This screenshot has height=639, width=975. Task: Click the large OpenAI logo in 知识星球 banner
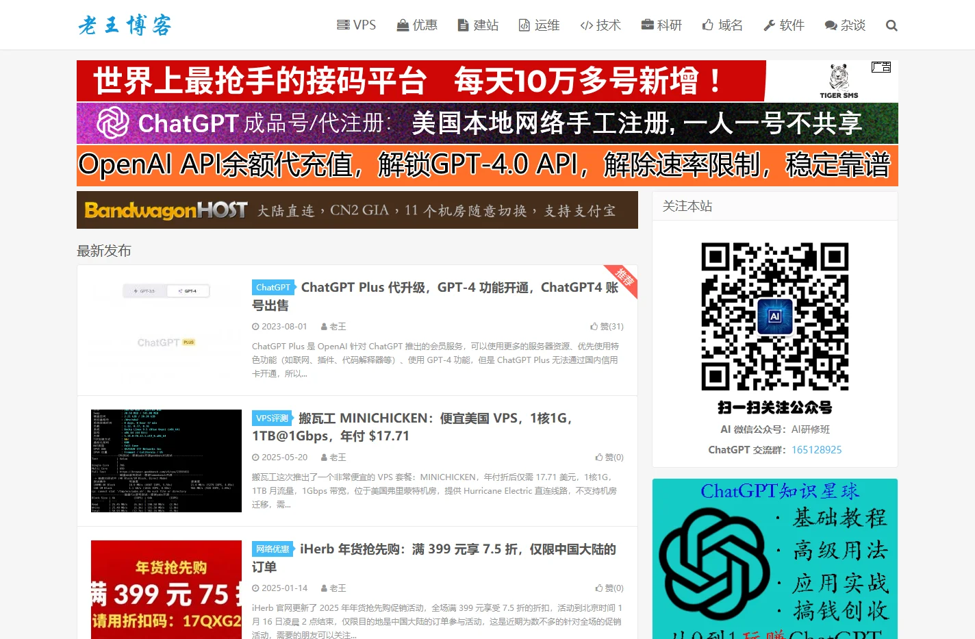(x=715, y=564)
